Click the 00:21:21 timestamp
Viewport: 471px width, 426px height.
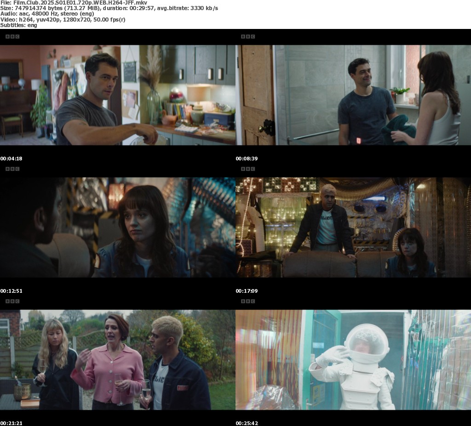click(11, 423)
